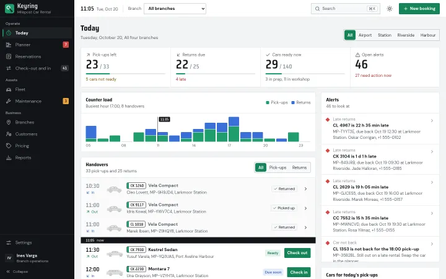Click the New booking button
The image size is (446, 279).
coord(419,9)
